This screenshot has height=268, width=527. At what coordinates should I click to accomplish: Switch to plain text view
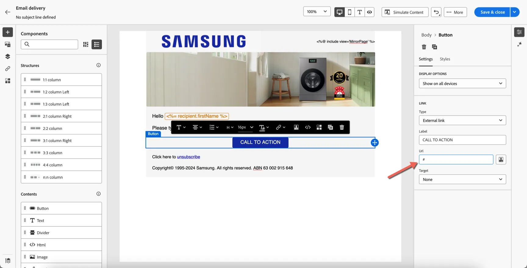pyautogui.click(x=360, y=12)
